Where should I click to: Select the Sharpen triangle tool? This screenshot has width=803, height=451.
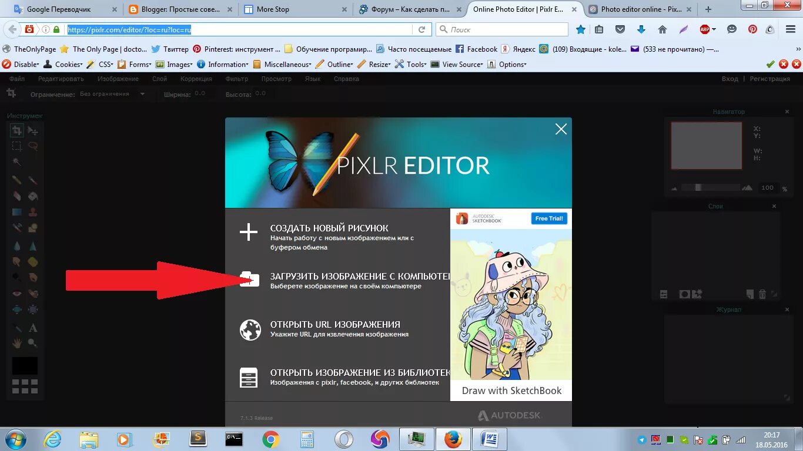pos(34,246)
